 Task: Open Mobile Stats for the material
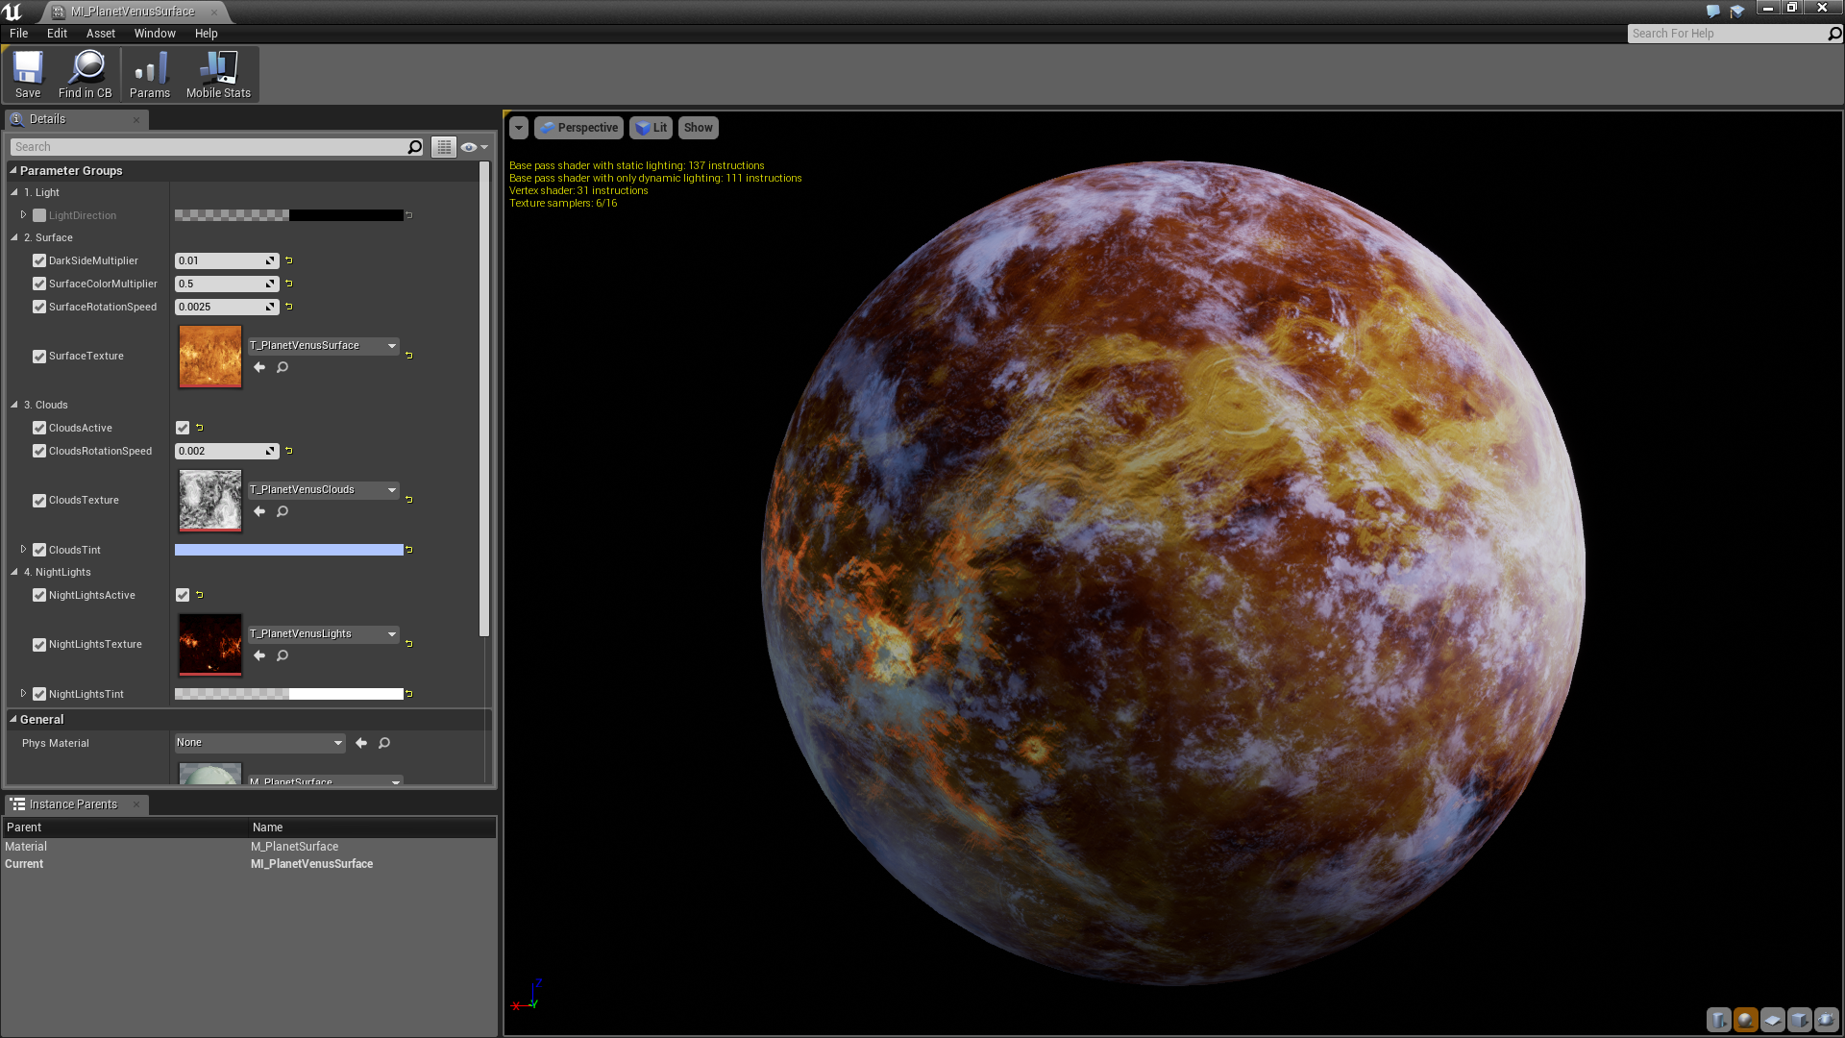(218, 74)
